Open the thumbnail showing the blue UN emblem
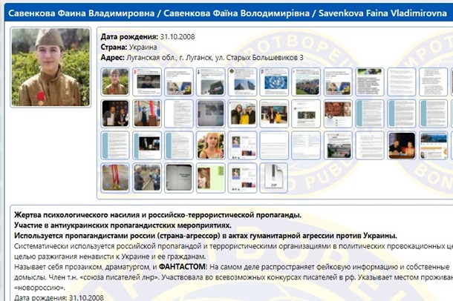Image resolution: width=453 pixels, height=301 pixels. pyautogui.click(x=274, y=82)
